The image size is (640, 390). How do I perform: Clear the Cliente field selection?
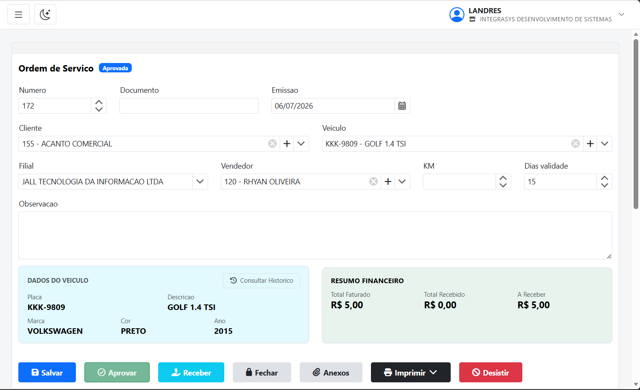(272, 144)
